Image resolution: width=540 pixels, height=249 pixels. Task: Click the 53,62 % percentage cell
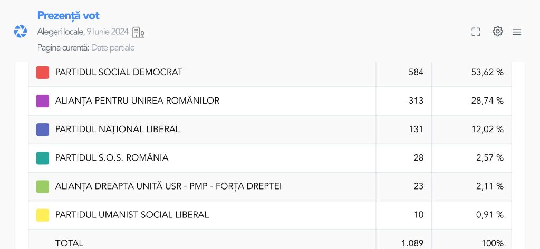pos(487,73)
